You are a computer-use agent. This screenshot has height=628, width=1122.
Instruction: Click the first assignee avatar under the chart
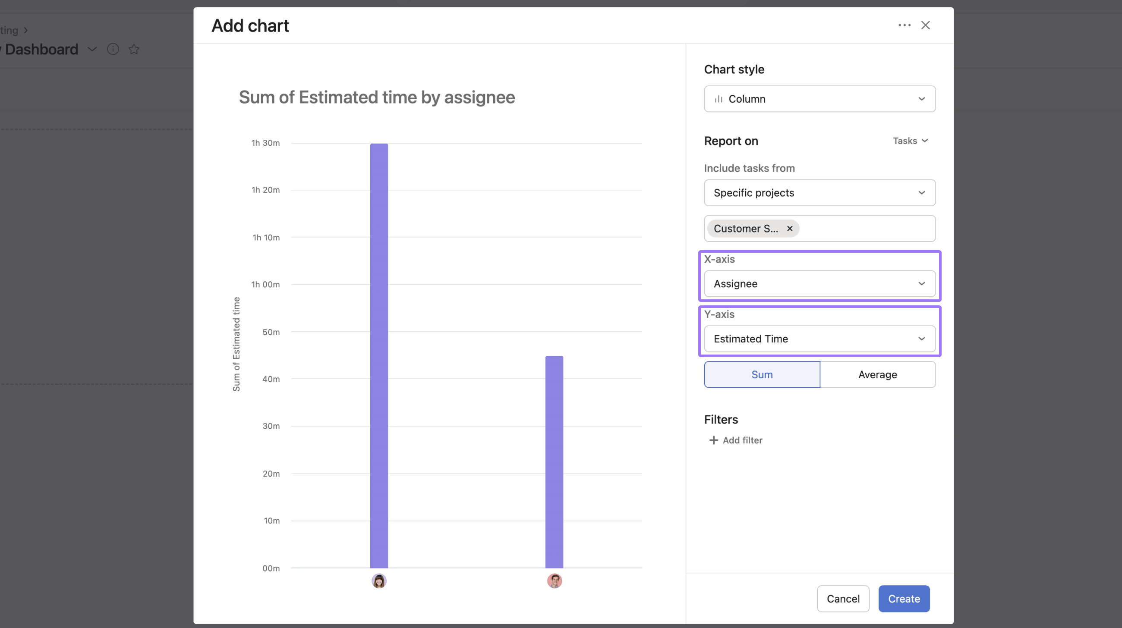378,581
